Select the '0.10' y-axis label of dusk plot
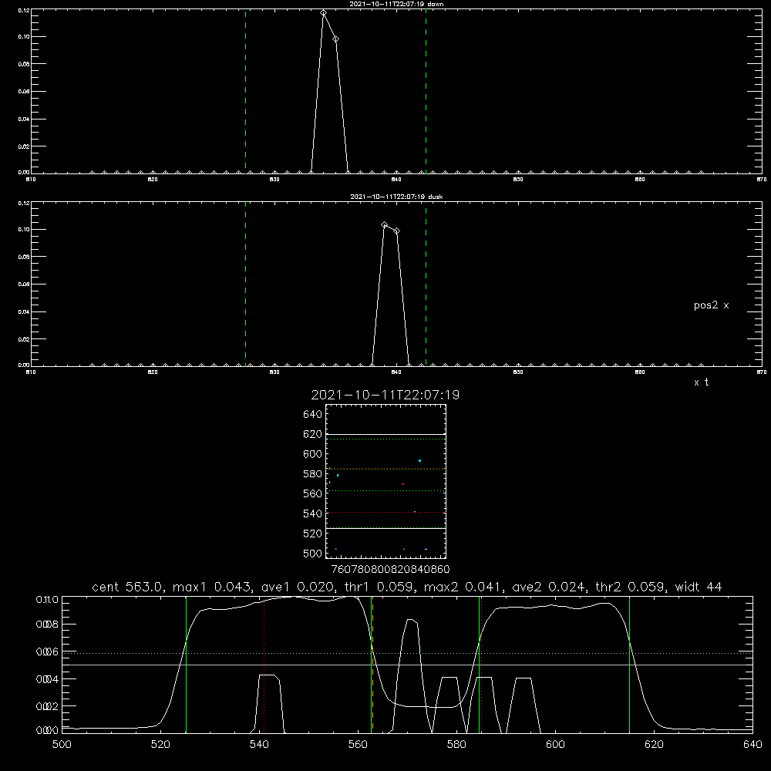The image size is (771, 771). (x=24, y=230)
